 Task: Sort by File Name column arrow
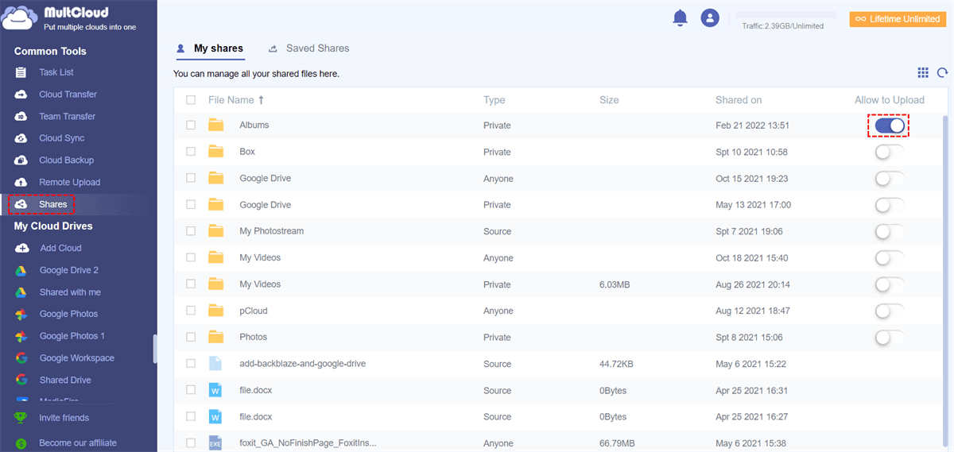coord(262,100)
